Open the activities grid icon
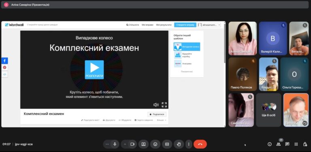The width and height of the screenshot is (311, 152). tap(296, 144)
